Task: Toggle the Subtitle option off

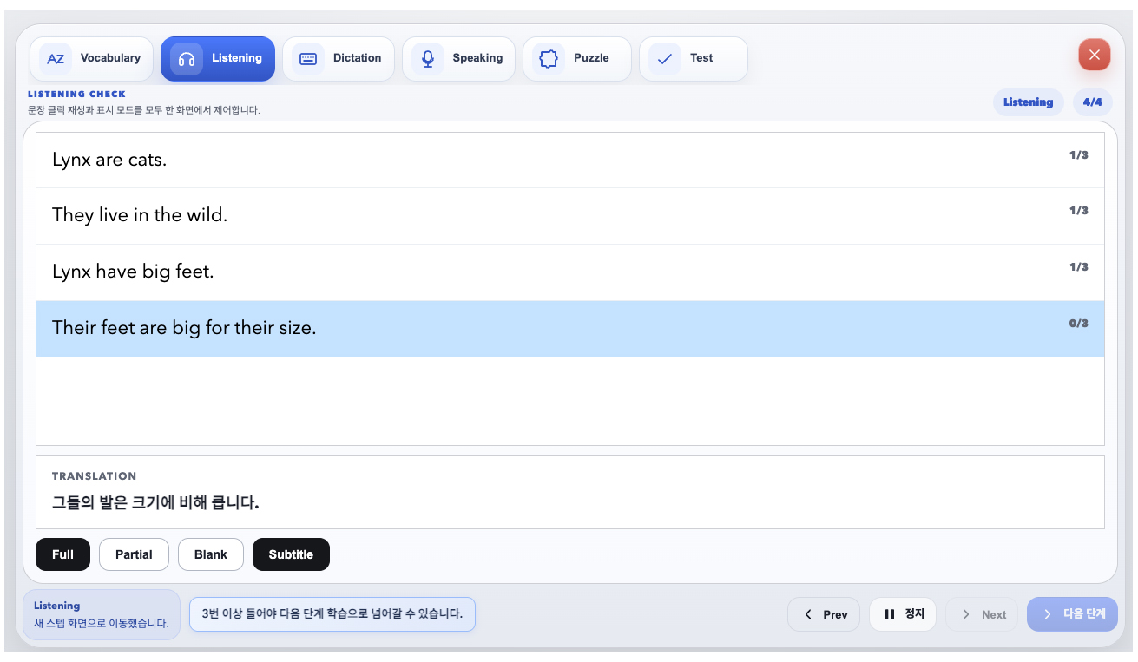Action: pos(291,554)
